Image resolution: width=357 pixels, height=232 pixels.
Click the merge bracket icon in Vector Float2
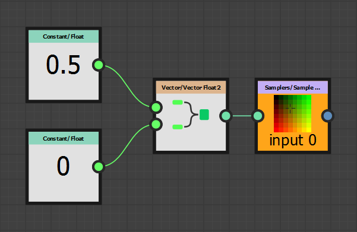pos(191,115)
